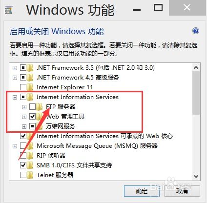Click the folder icon beside .NET Framework 3.5
The width and height of the screenshot is (207, 203).
[x=30, y=68]
